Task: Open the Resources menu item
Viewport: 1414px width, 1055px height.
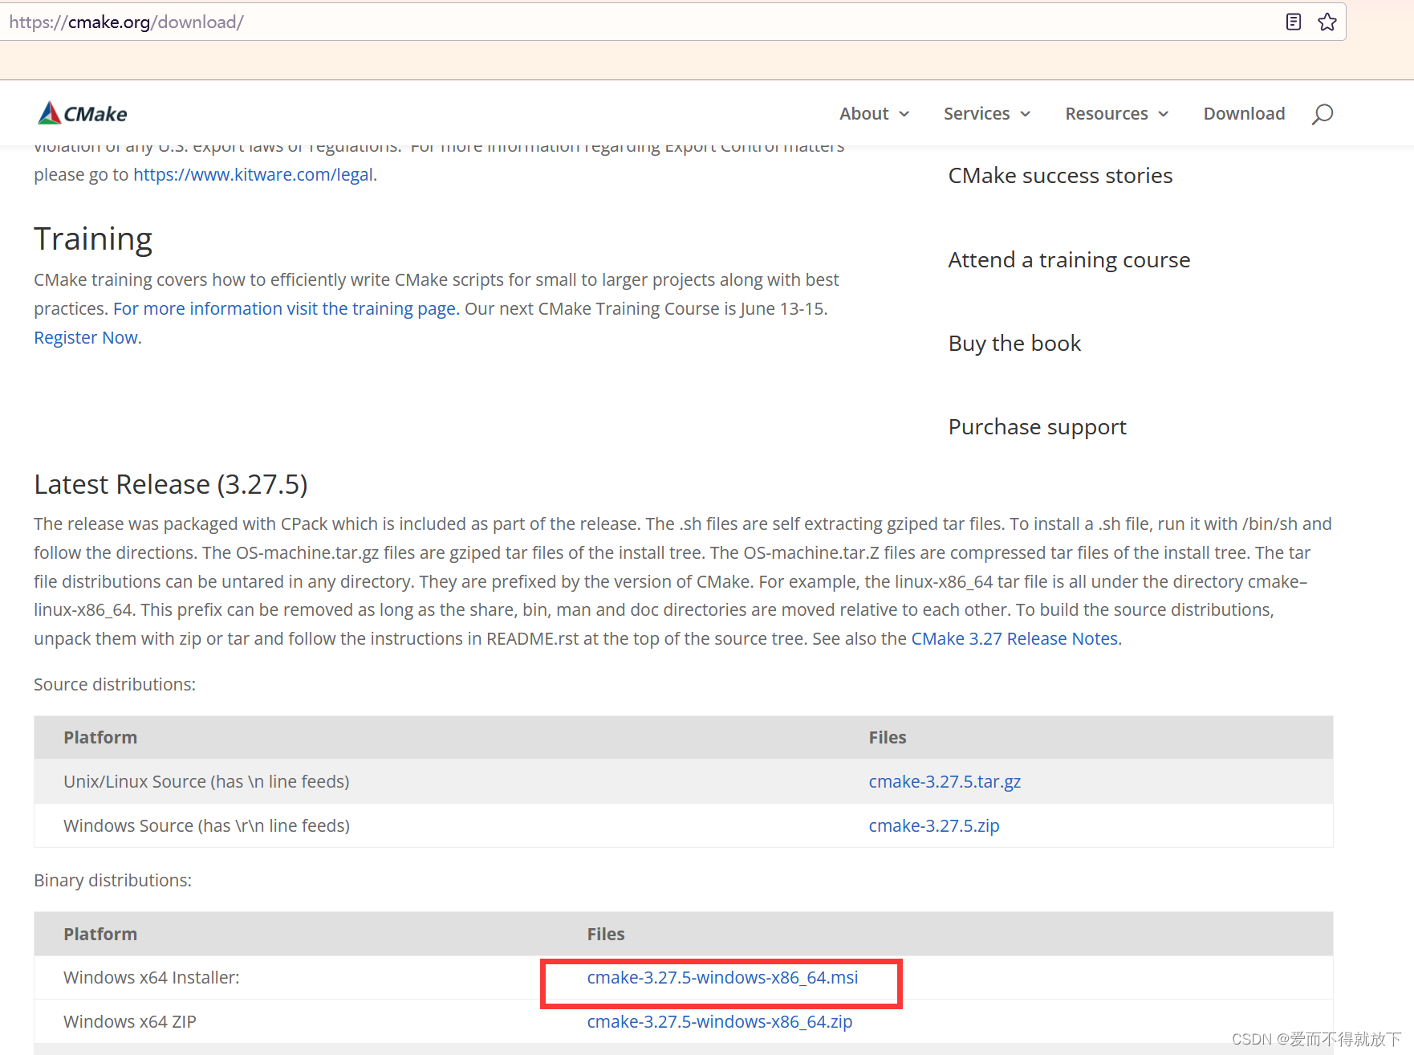Action: [x=1107, y=113]
